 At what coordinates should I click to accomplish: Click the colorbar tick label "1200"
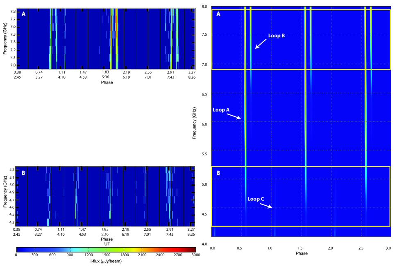tap(88, 255)
